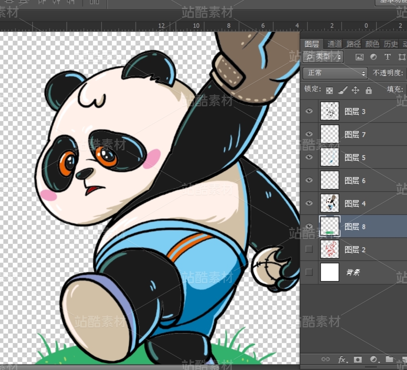Add a layer mask icon

pos(358,359)
